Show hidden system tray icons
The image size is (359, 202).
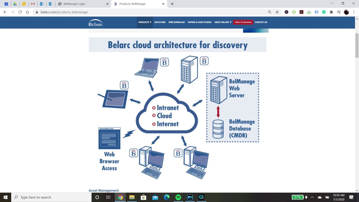click(312, 197)
